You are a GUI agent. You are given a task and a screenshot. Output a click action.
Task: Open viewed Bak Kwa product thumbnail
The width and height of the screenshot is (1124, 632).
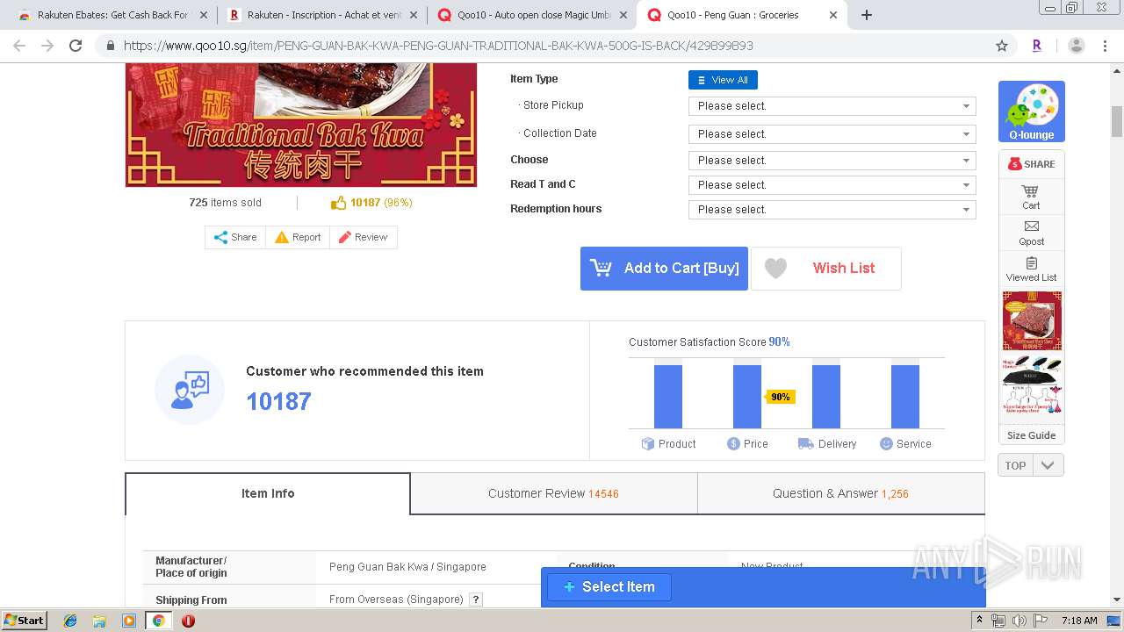(1032, 321)
